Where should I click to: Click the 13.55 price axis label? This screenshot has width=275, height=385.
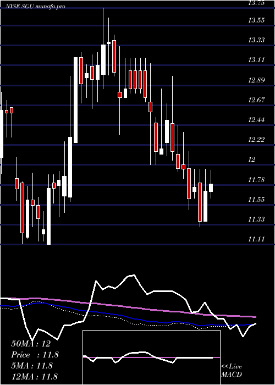(256, 20)
